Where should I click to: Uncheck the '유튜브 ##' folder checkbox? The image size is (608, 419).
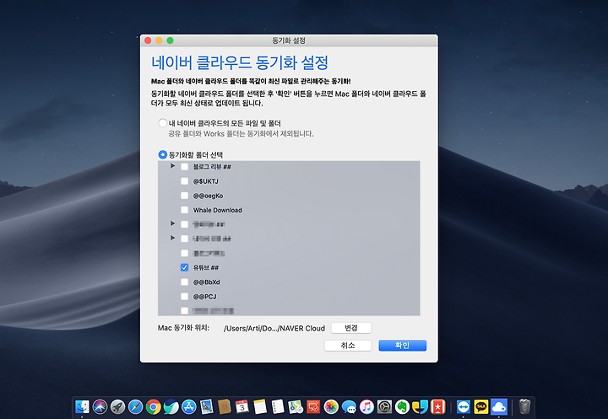(x=185, y=267)
